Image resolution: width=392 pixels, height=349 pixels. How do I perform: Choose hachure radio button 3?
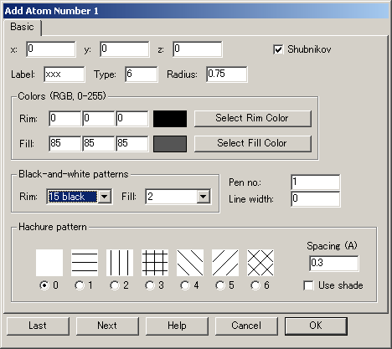pyautogui.click(x=150, y=285)
